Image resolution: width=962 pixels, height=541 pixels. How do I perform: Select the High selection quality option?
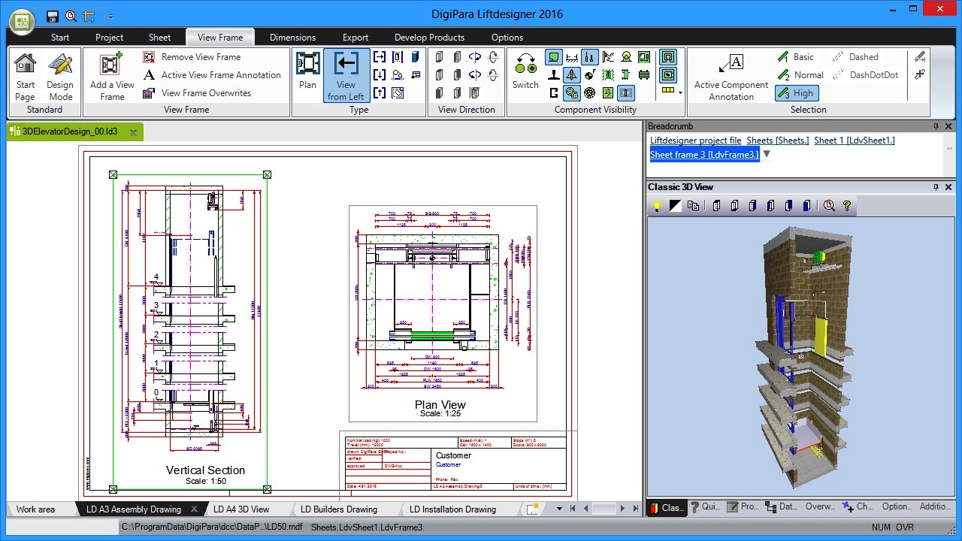pyautogui.click(x=797, y=92)
